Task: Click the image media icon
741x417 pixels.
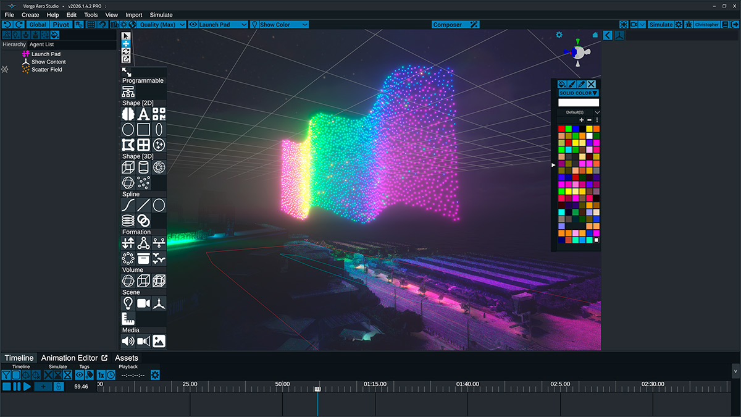Action: [159, 340]
